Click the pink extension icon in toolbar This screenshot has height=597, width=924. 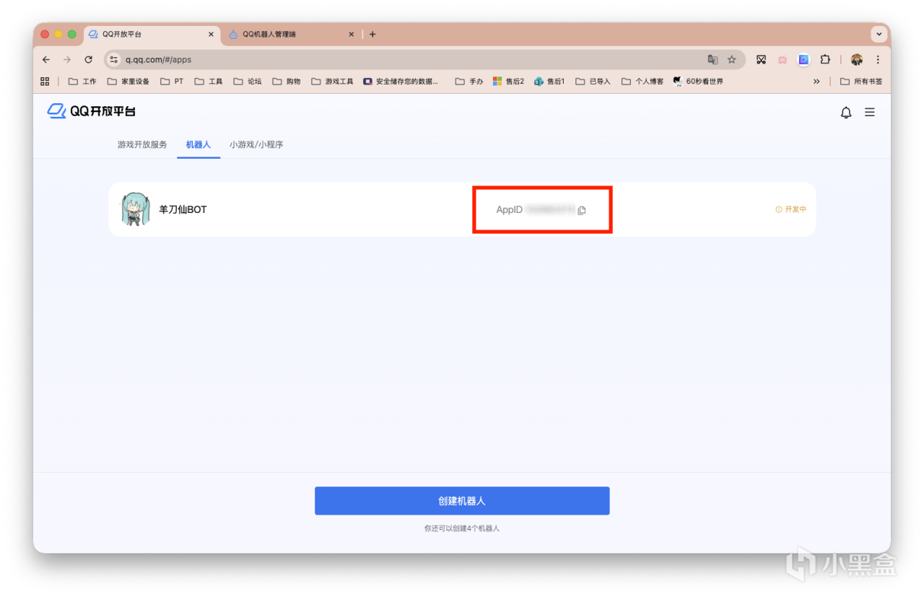coord(782,60)
